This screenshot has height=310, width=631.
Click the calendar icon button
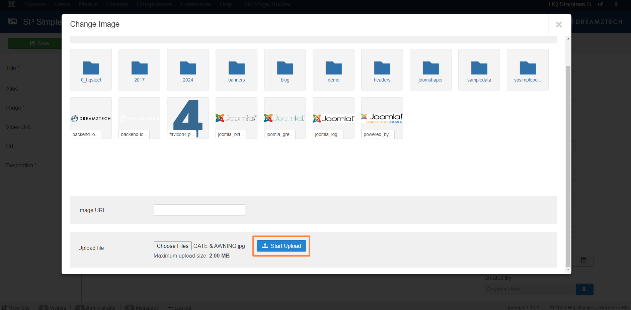point(584,261)
